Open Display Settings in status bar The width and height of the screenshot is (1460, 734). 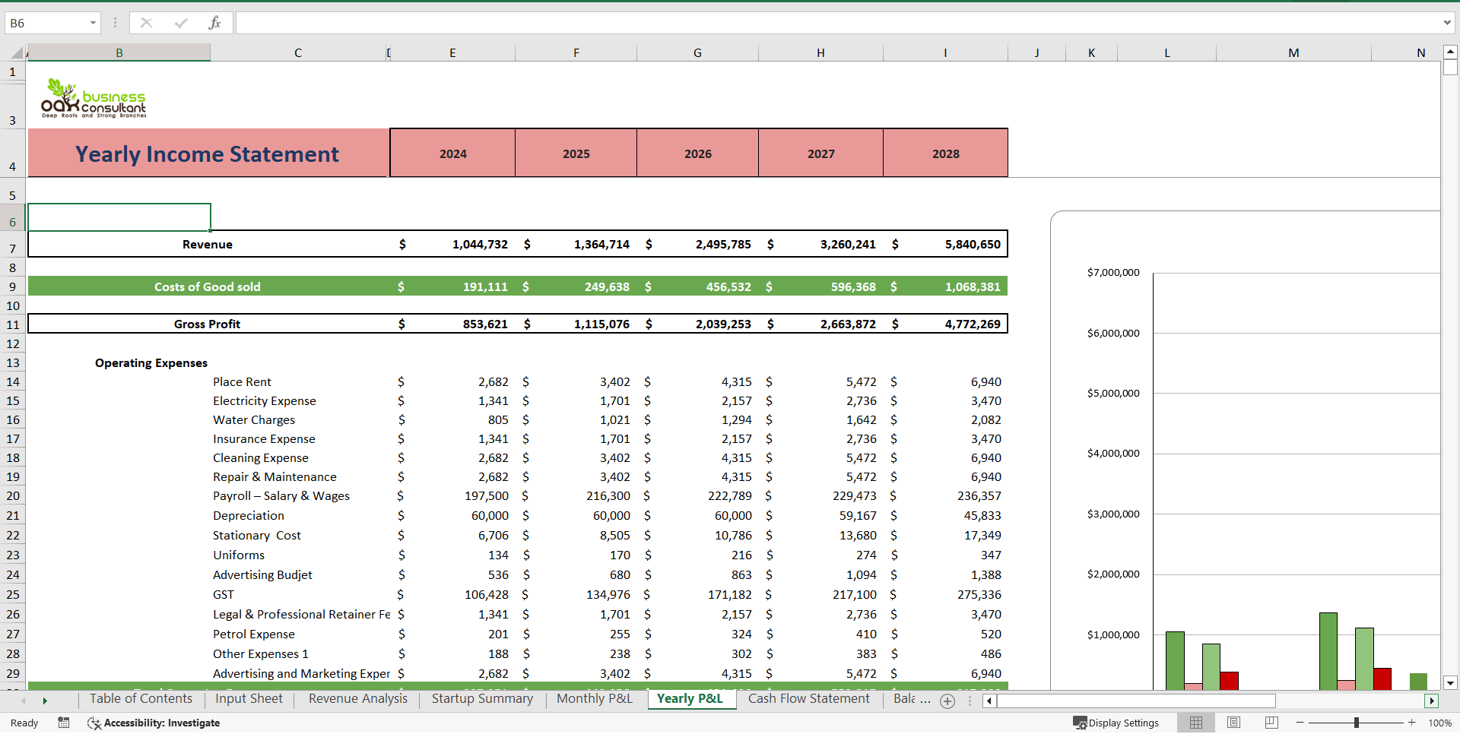tap(1116, 723)
